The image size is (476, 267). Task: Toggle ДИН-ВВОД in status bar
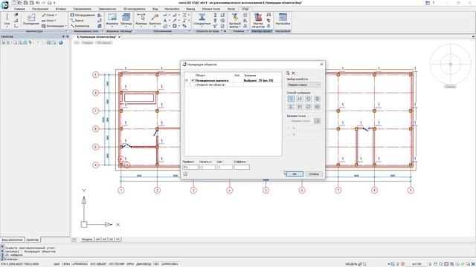click(x=144, y=264)
